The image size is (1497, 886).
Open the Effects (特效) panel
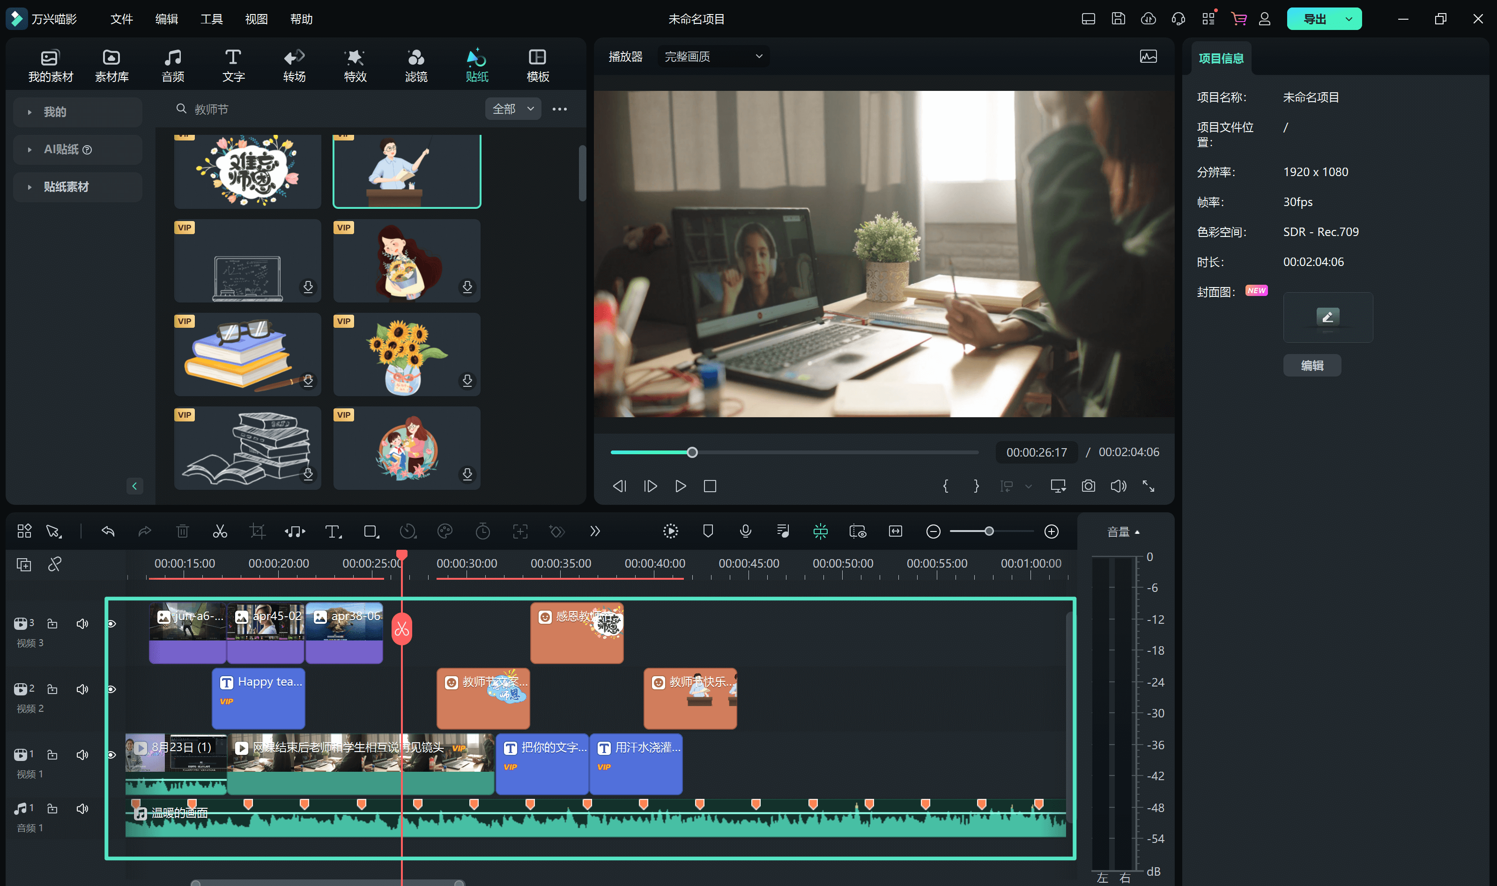pyautogui.click(x=355, y=65)
